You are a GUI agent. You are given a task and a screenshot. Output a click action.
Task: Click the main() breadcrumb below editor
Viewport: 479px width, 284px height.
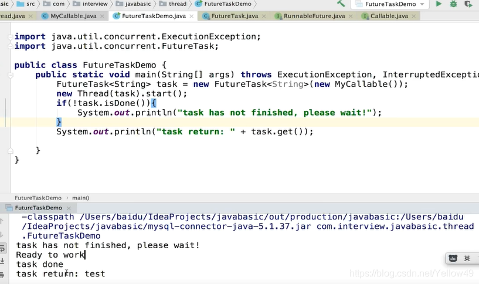(81, 198)
